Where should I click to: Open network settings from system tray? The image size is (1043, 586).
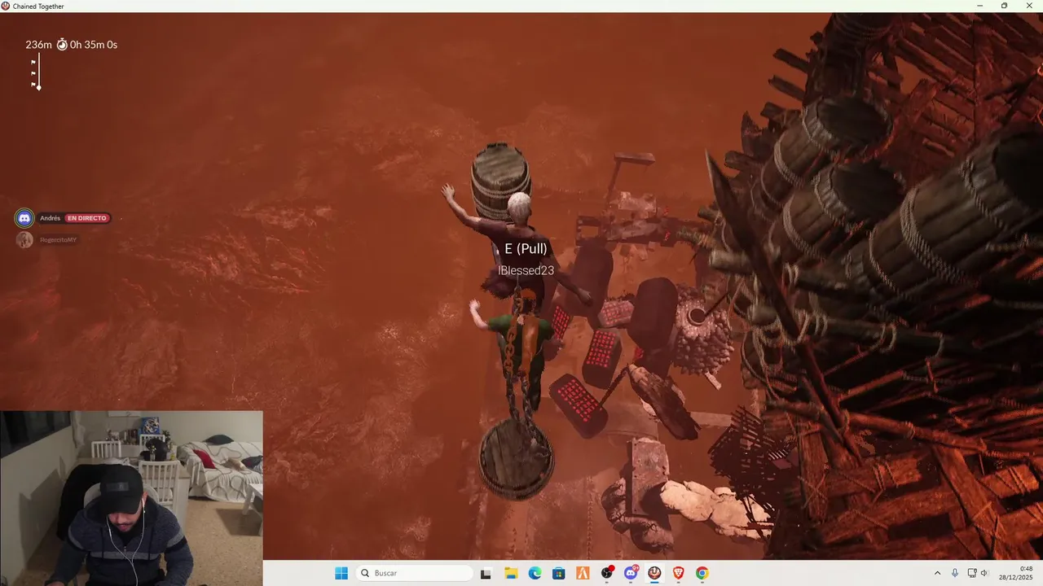tap(972, 573)
